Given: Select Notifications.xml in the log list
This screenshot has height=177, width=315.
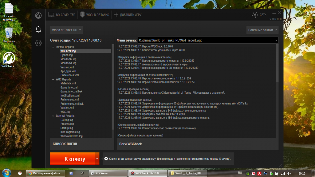Looking at the screenshot, I should 70,96.
